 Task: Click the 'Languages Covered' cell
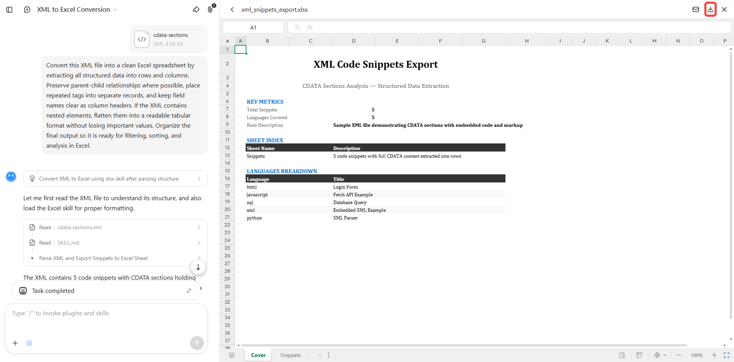pos(267,118)
